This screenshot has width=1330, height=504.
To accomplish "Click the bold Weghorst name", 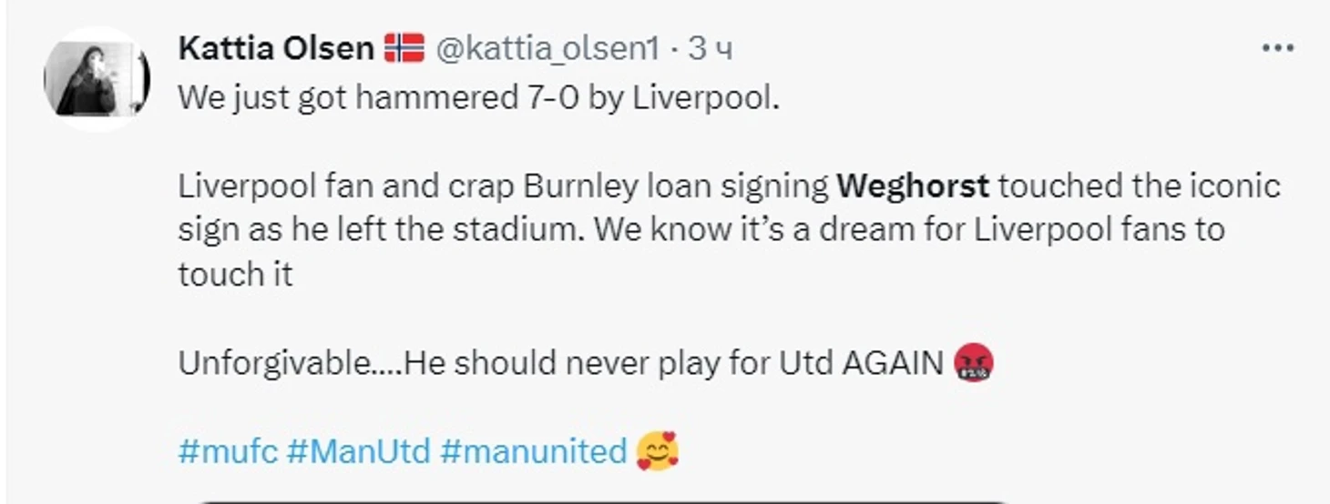I will pos(913,186).
